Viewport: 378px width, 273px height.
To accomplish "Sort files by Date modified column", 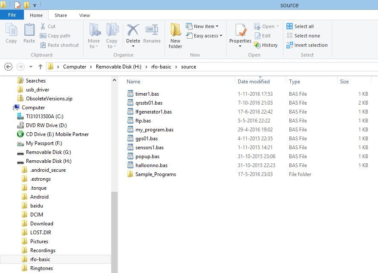I will (254, 82).
